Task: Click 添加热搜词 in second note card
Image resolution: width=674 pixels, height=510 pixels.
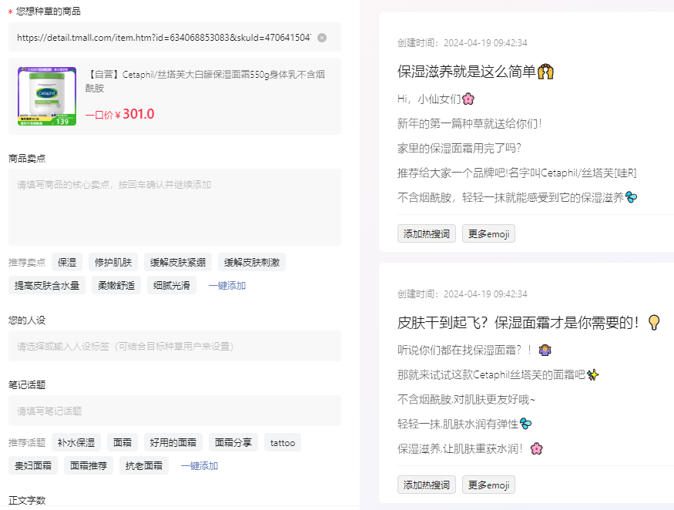Action: pos(427,485)
